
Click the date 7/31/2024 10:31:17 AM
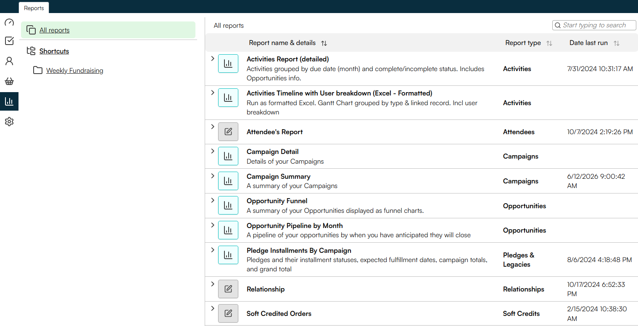[600, 69]
